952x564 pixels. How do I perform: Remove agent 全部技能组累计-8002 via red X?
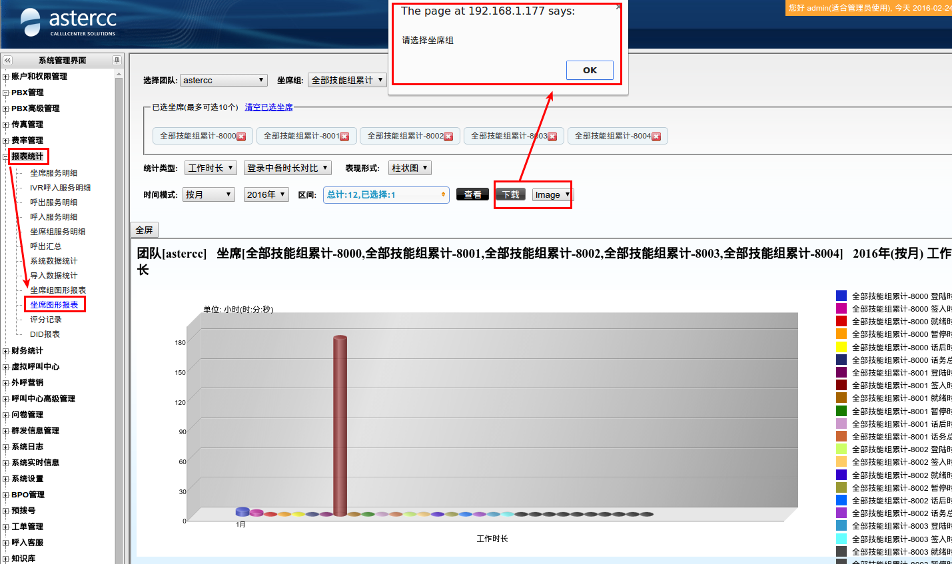tap(448, 137)
